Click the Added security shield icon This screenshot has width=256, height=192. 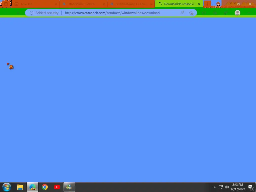tap(31, 13)
